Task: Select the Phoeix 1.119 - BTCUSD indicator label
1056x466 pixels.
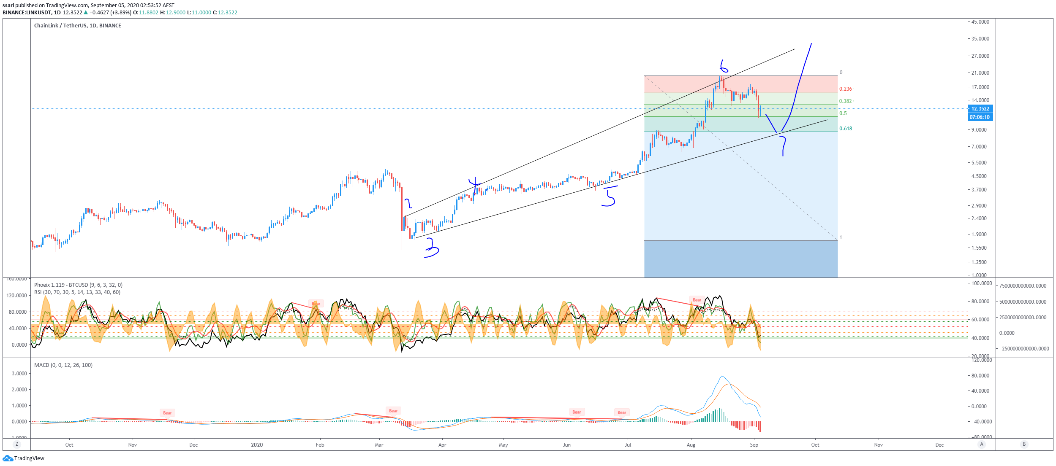Action: click(x=79, y=285)
